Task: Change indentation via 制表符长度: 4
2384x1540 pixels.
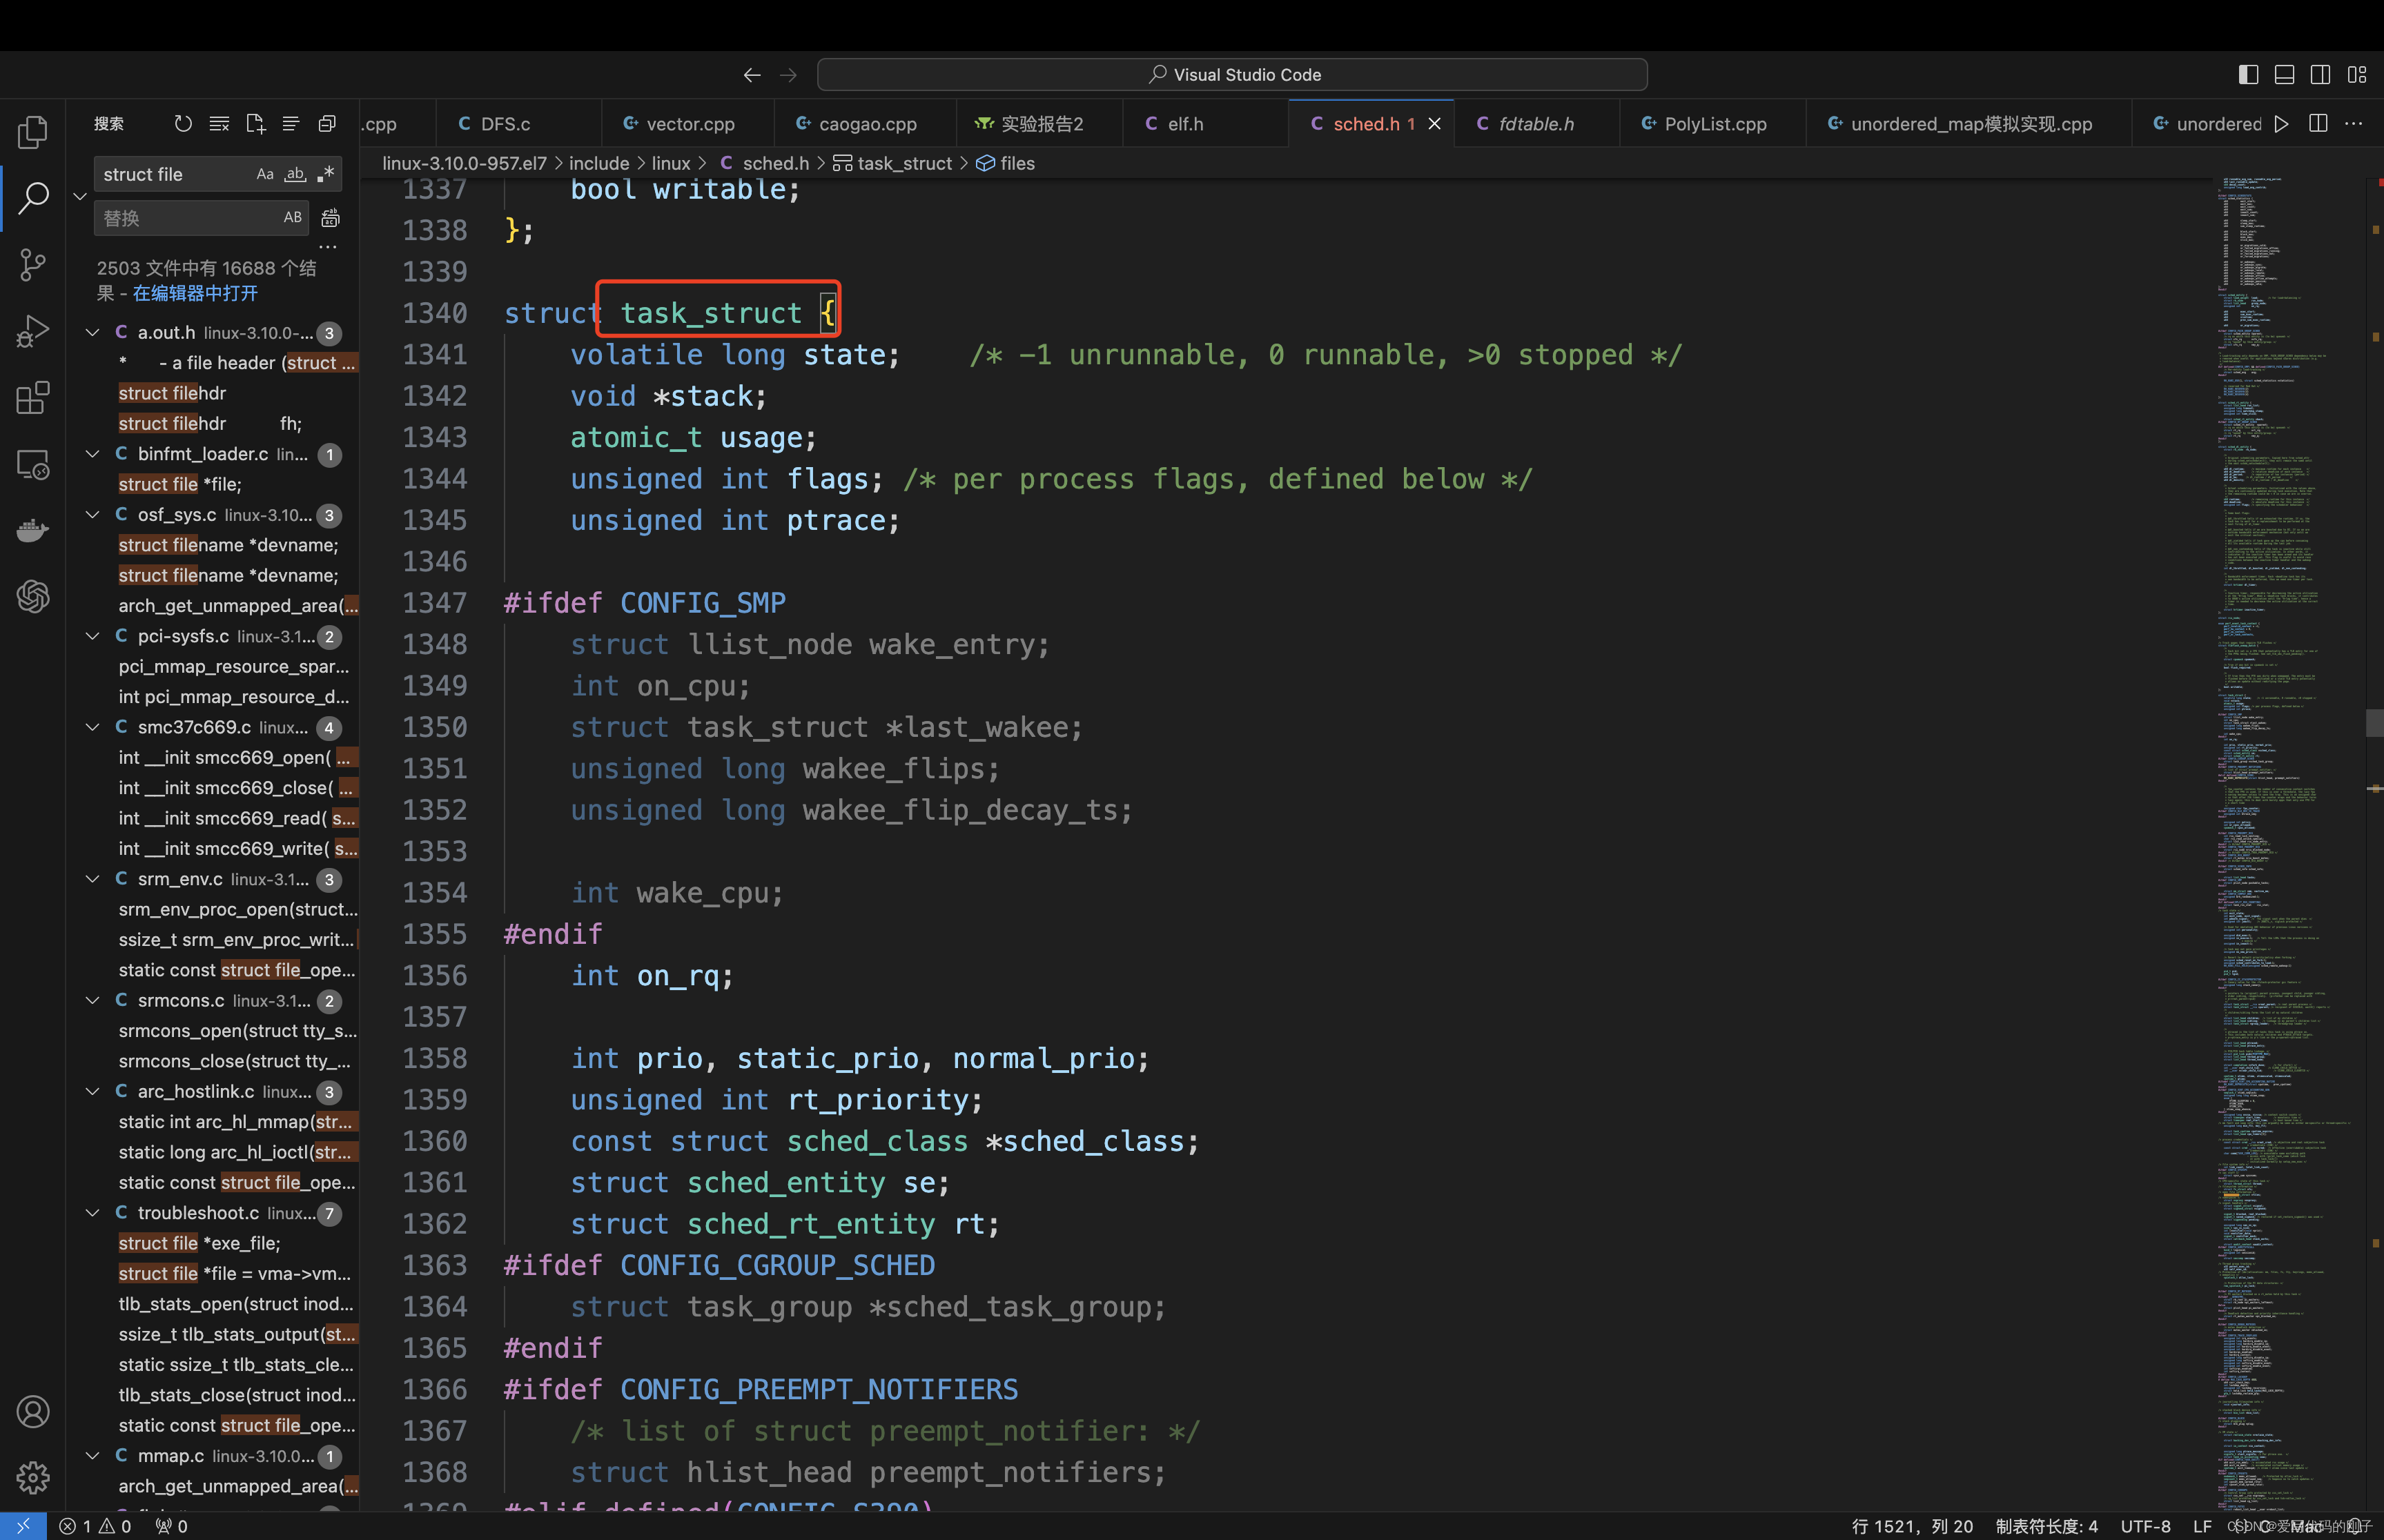Action: tap(2046, 1526)
